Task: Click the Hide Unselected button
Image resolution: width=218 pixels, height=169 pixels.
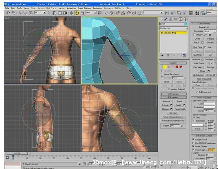Action: point(204,79)
